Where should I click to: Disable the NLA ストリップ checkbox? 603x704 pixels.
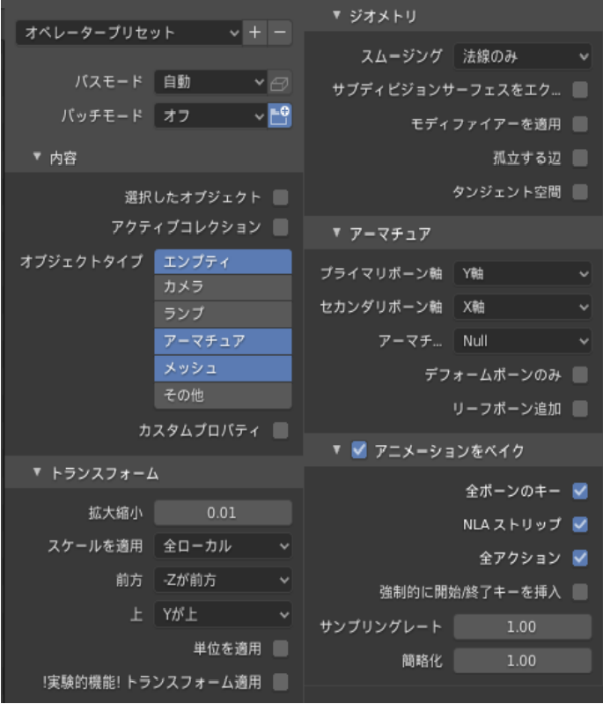pos(579,524)
